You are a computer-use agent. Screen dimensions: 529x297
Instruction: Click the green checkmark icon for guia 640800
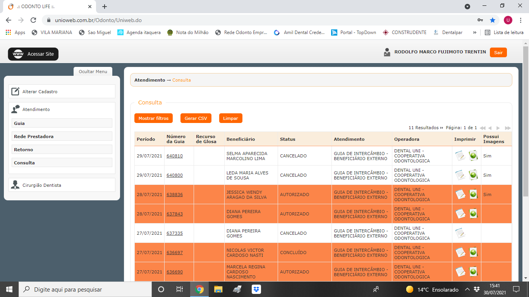tap(473, 175)
